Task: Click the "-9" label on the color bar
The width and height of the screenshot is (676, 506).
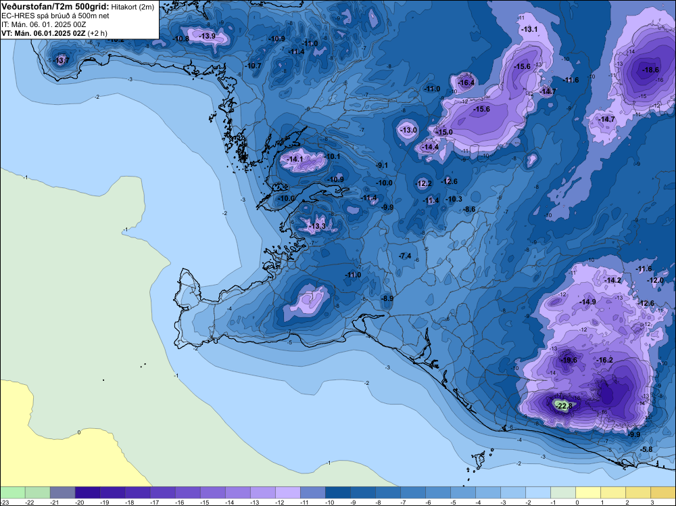Action: click(354, 502)
